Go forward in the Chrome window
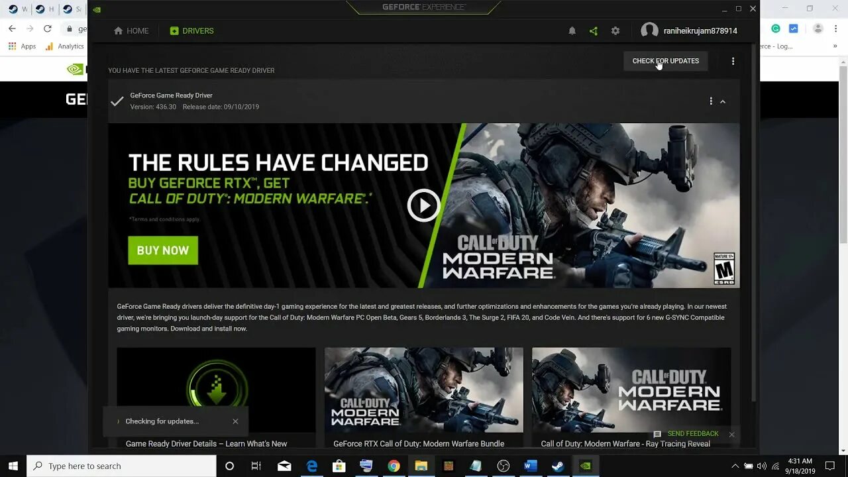848x477 pixels. pyautogui.click(x=30, y=28)
